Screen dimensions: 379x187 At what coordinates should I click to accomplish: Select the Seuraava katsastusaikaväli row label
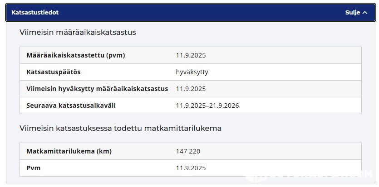71,105
